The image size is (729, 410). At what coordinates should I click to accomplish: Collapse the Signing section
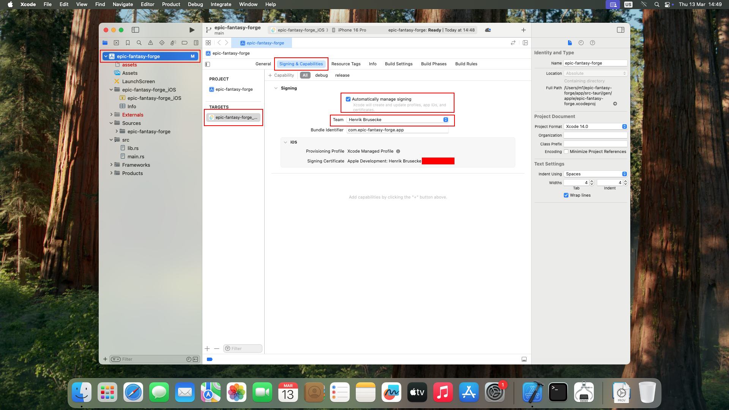pos(276,88)
